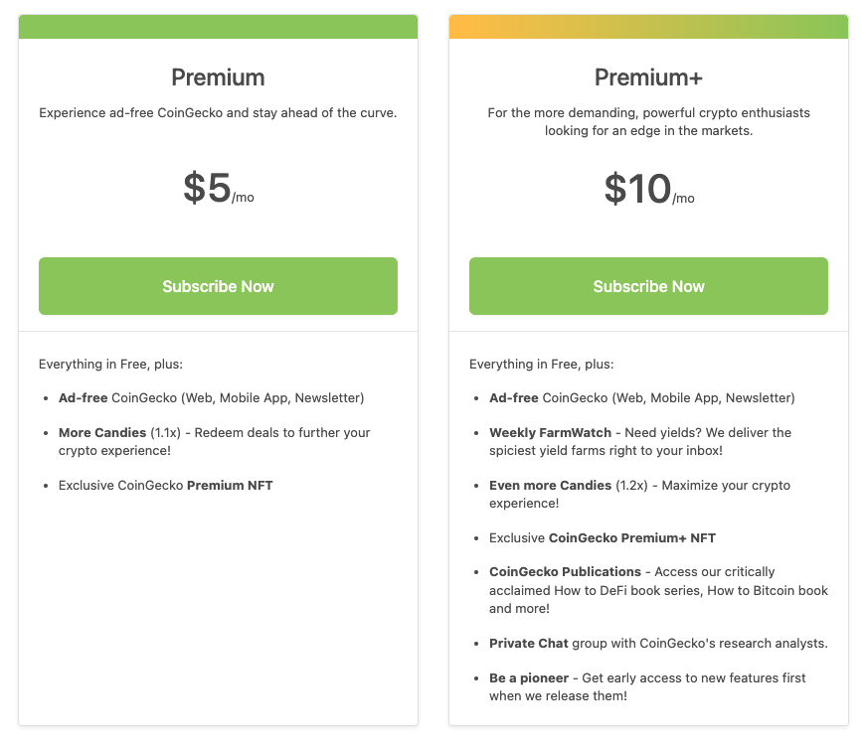Click Premium description about ad-free CoinGecko
The width and height of the screenshot is (866, 746).
pos(218,112)
